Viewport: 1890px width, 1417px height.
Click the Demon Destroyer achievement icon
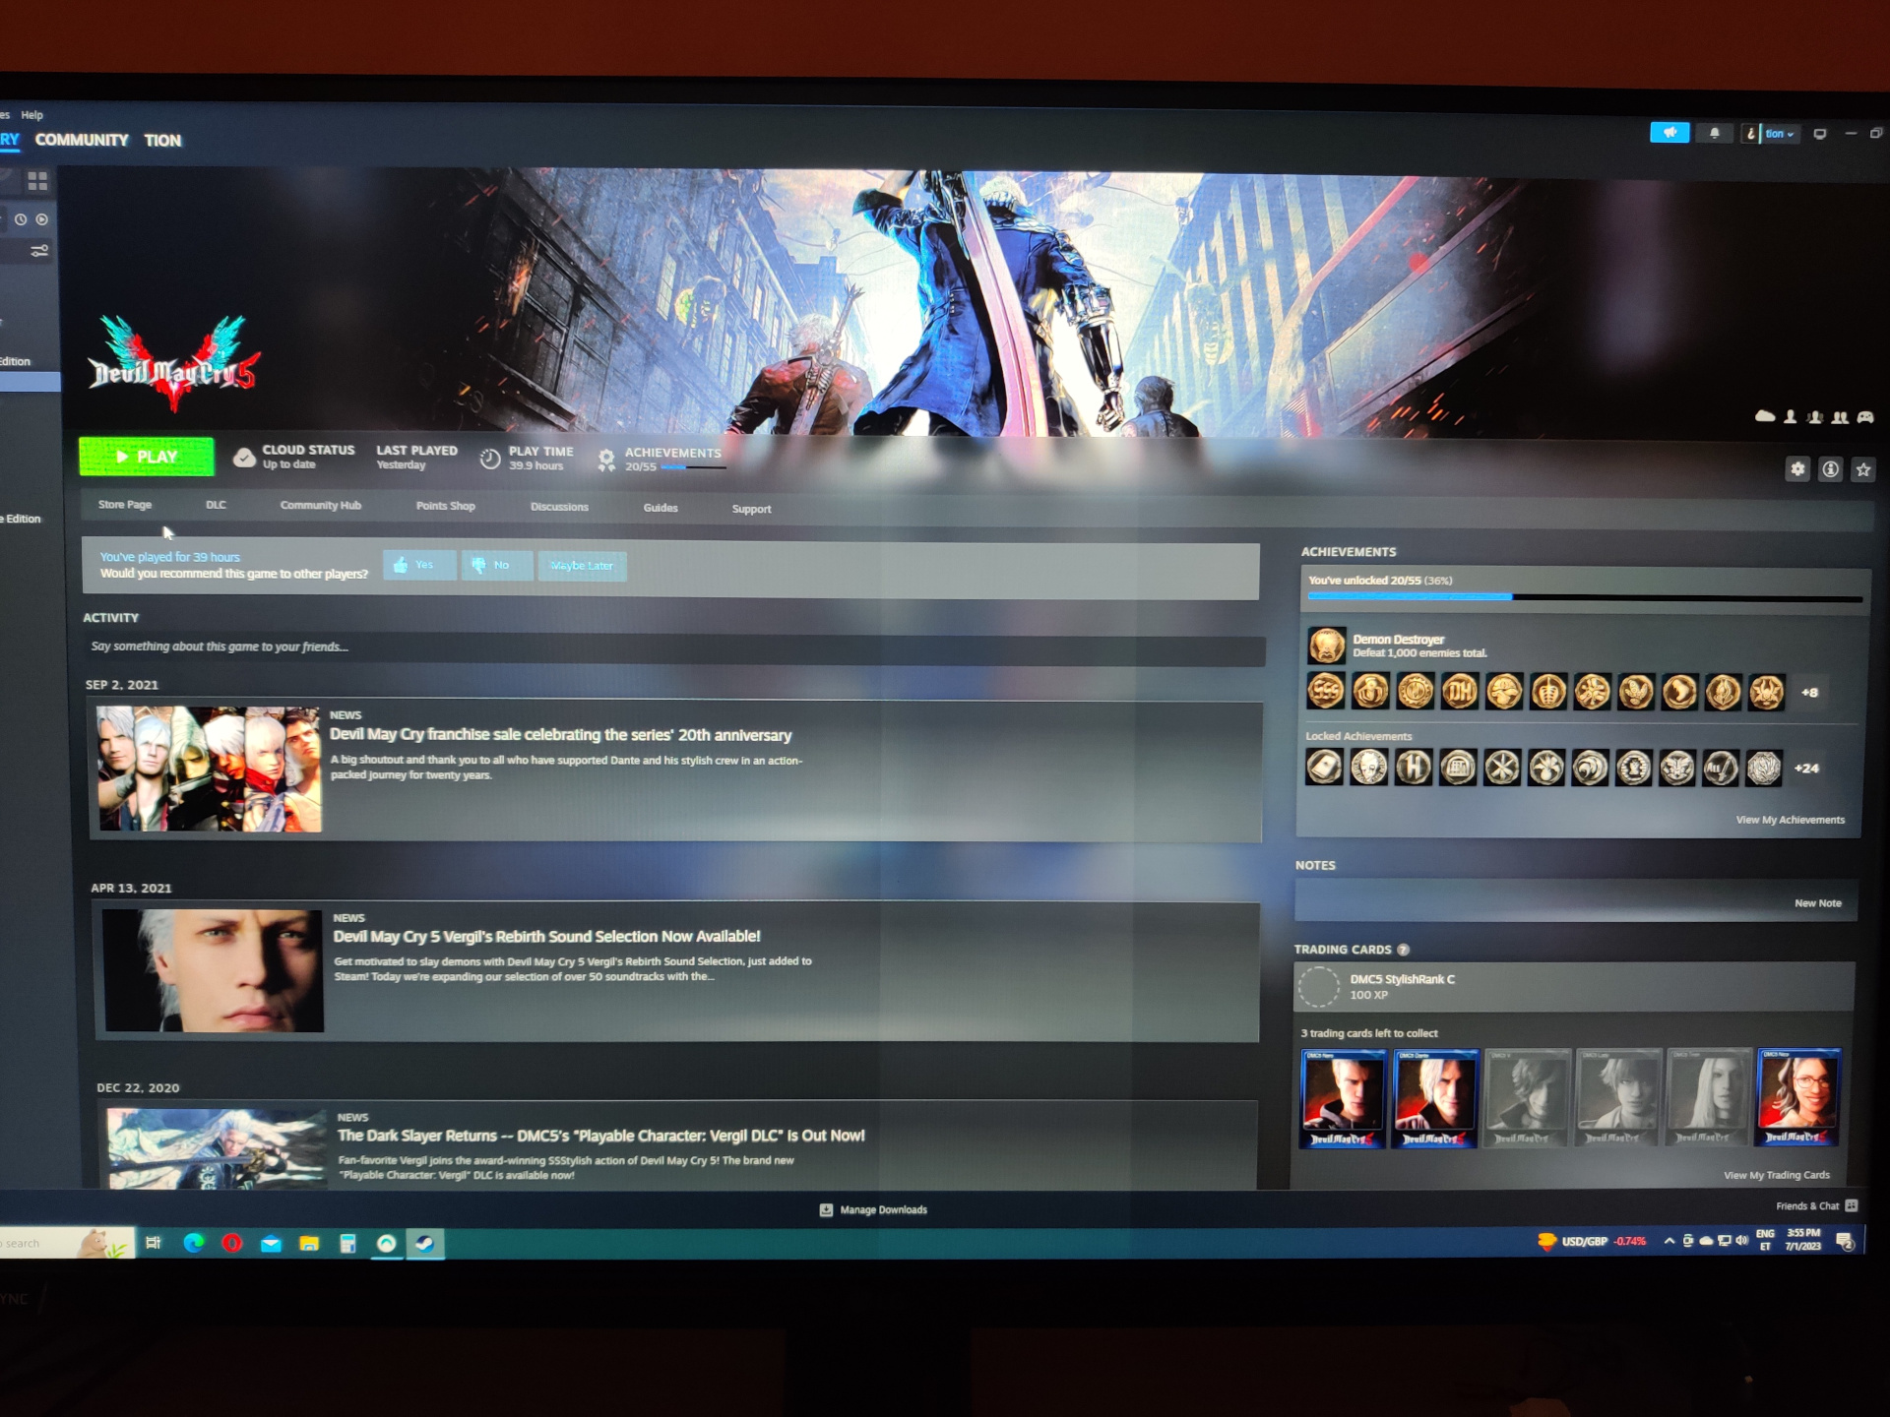[1326, 646]
